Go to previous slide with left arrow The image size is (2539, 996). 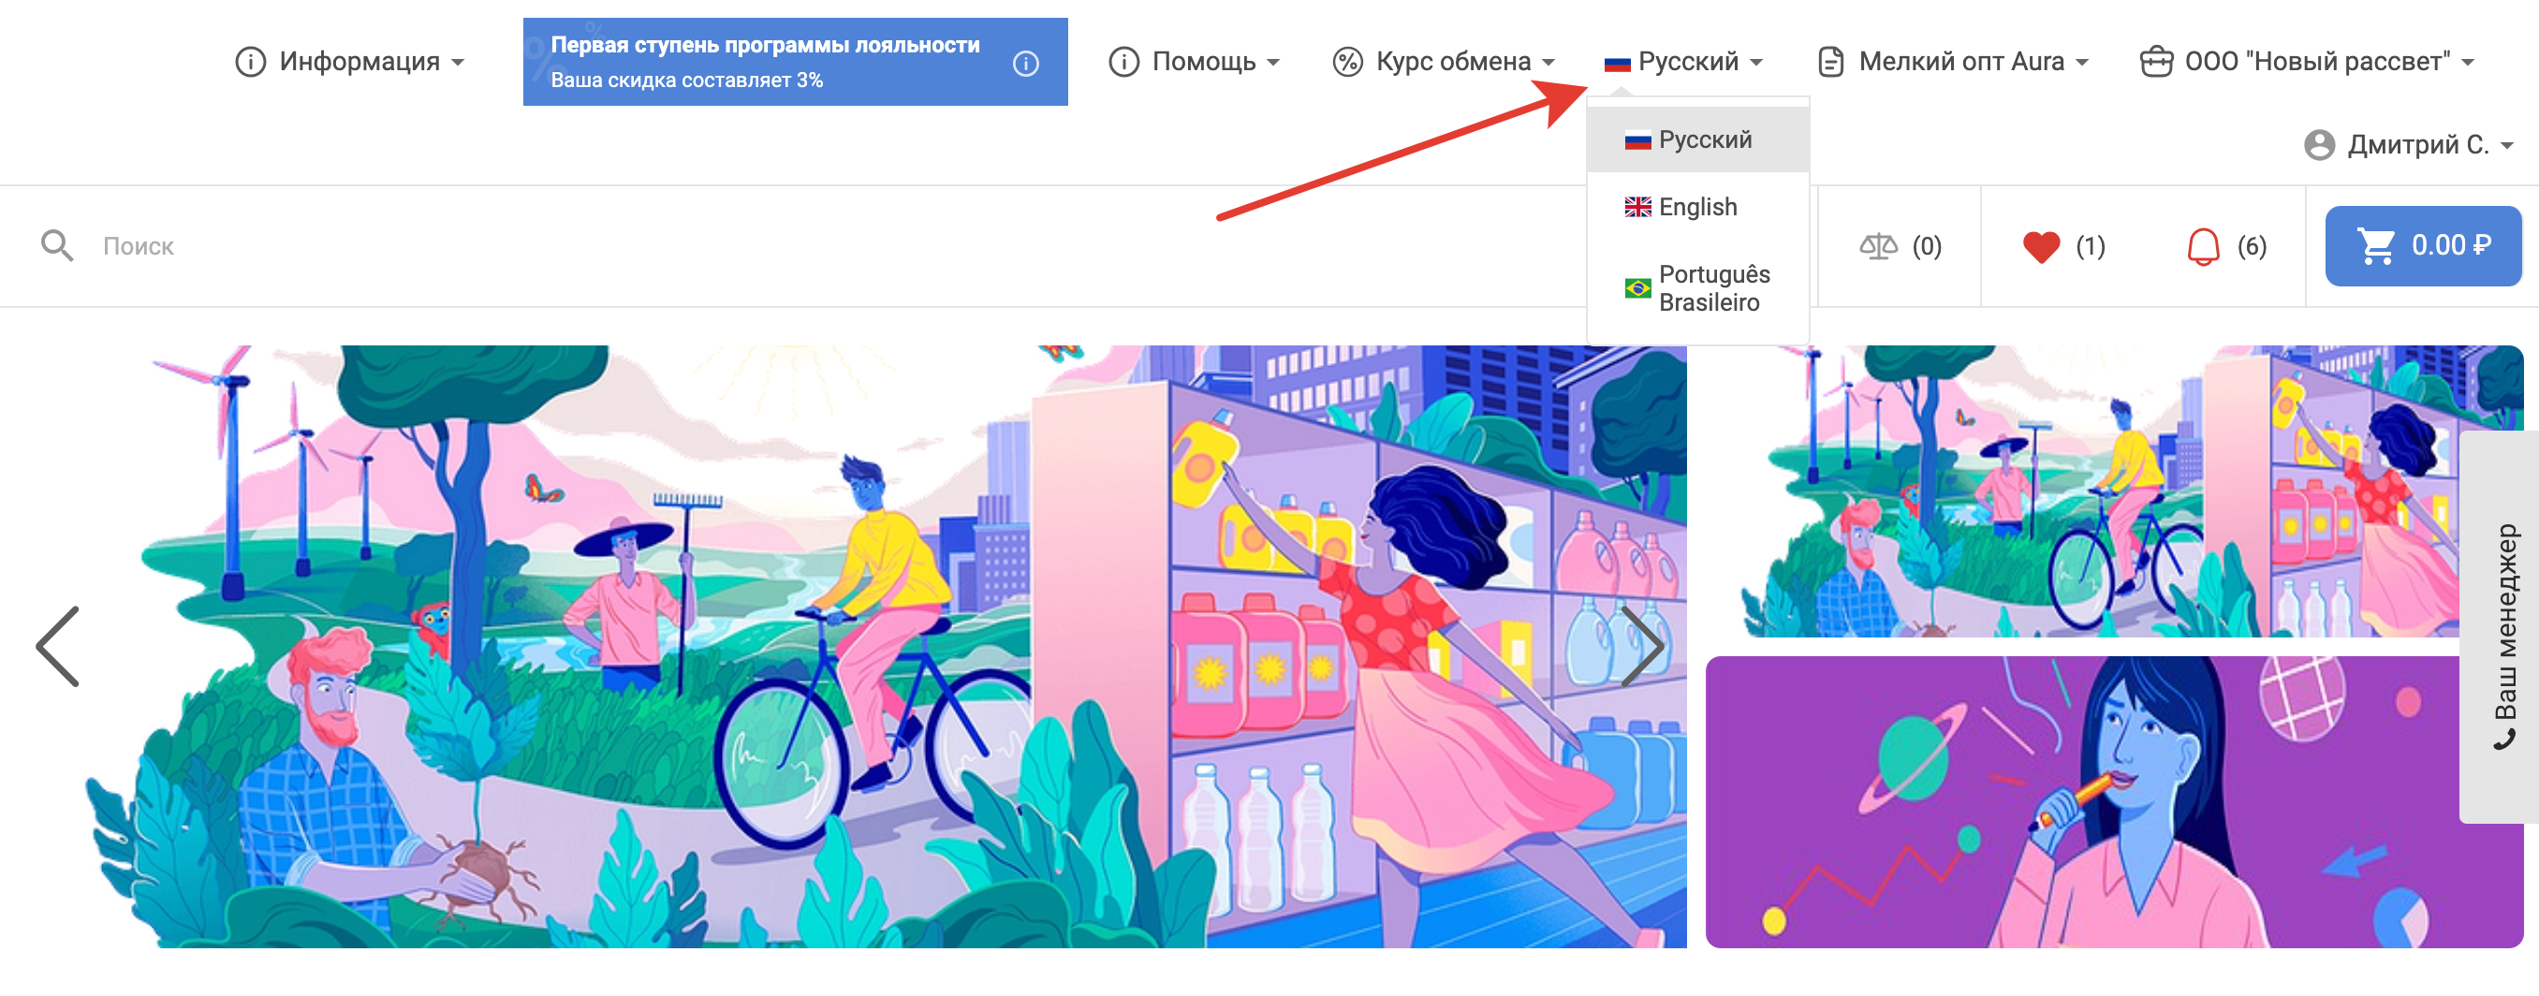58,646
